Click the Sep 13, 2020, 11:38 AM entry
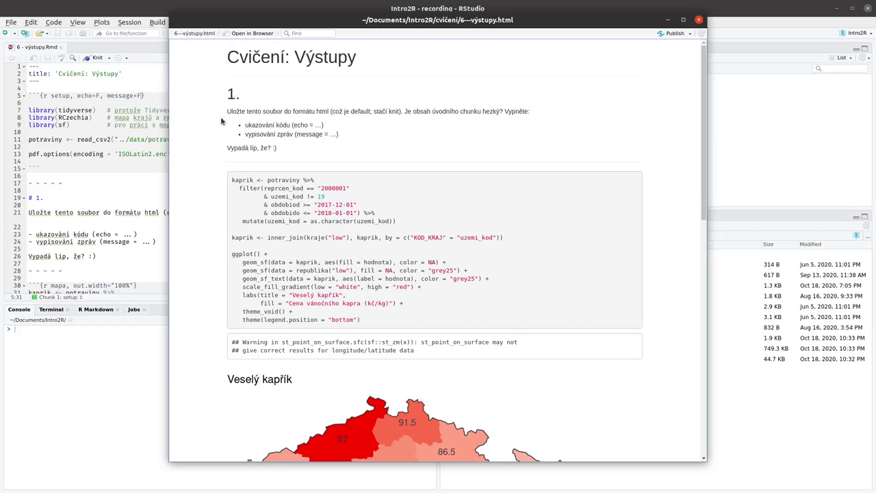Image resolution: width=876 pixels, height=493 pixels. point(832,275)
